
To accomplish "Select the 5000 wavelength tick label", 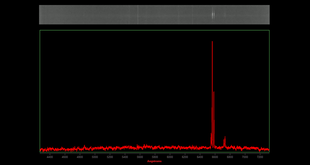I will pos(95,157).
